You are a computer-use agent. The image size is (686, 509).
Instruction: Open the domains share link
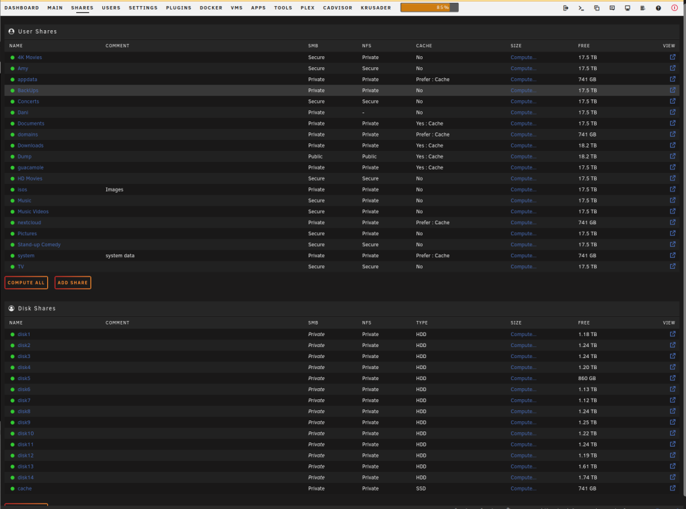(x=27, y=135)
